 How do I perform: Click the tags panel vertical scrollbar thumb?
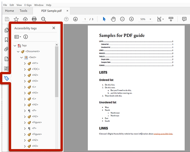pyautogui.click(x=57, y=72)
